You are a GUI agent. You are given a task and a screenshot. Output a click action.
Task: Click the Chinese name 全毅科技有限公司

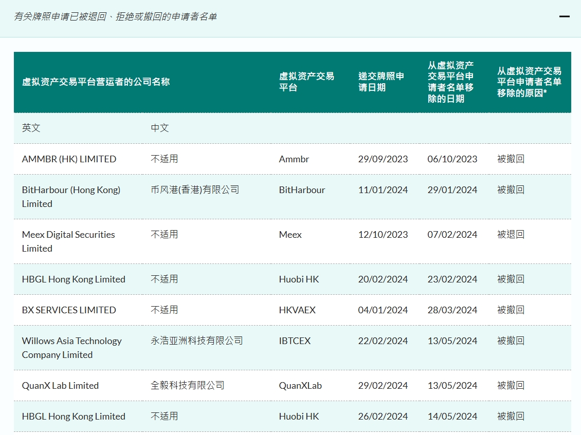point(188,385)
